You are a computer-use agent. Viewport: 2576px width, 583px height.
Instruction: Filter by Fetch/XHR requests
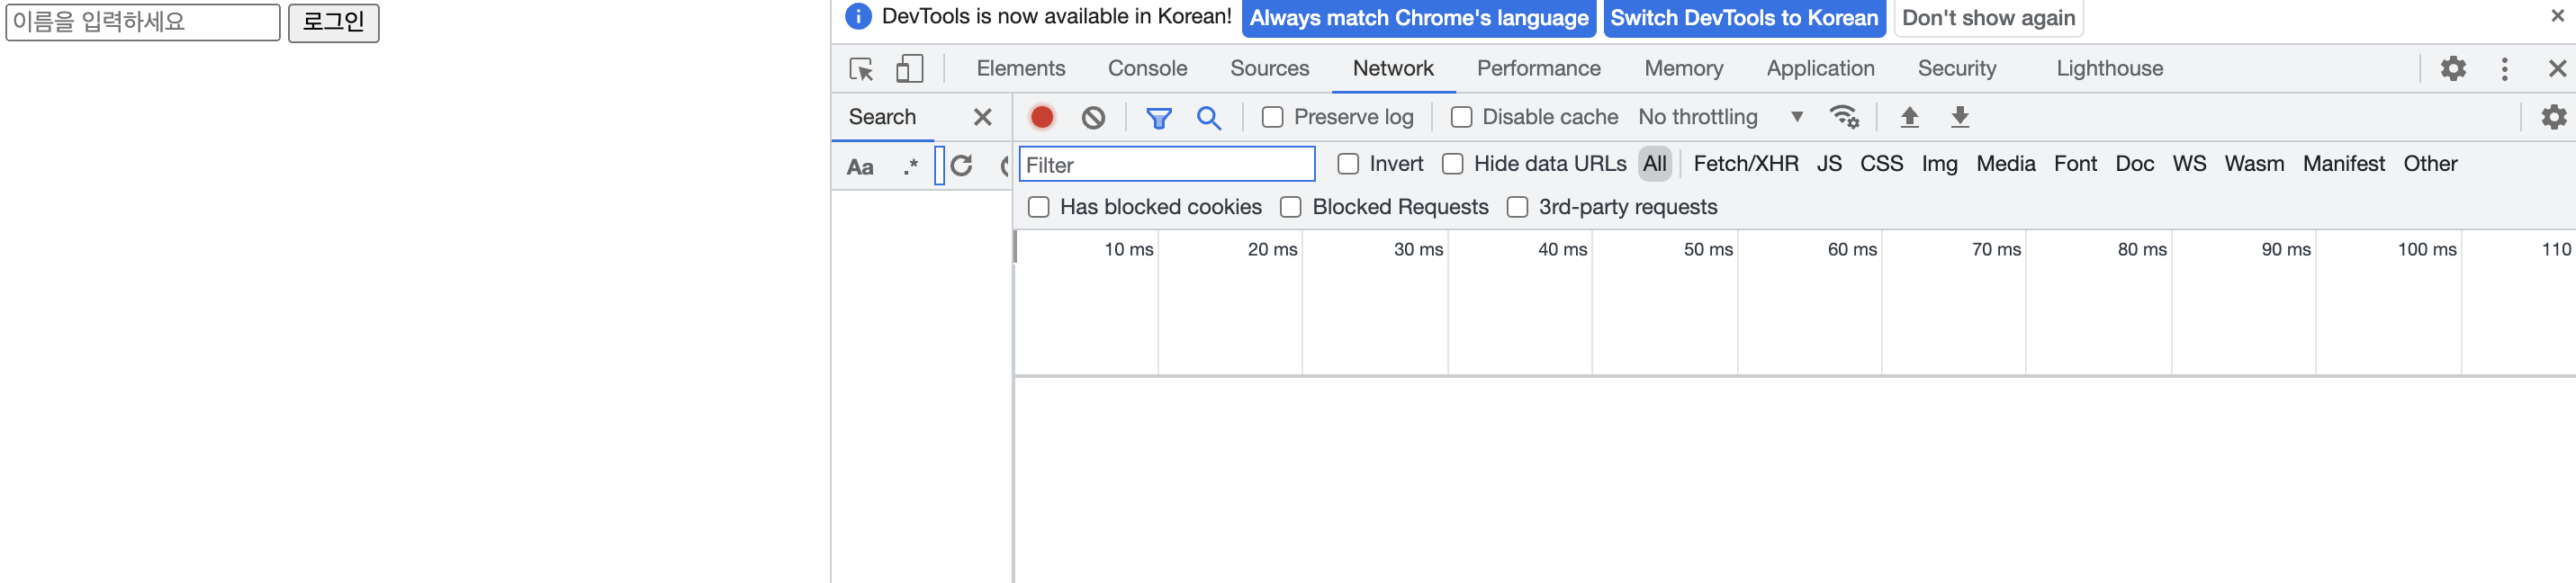coord(1745,164)
